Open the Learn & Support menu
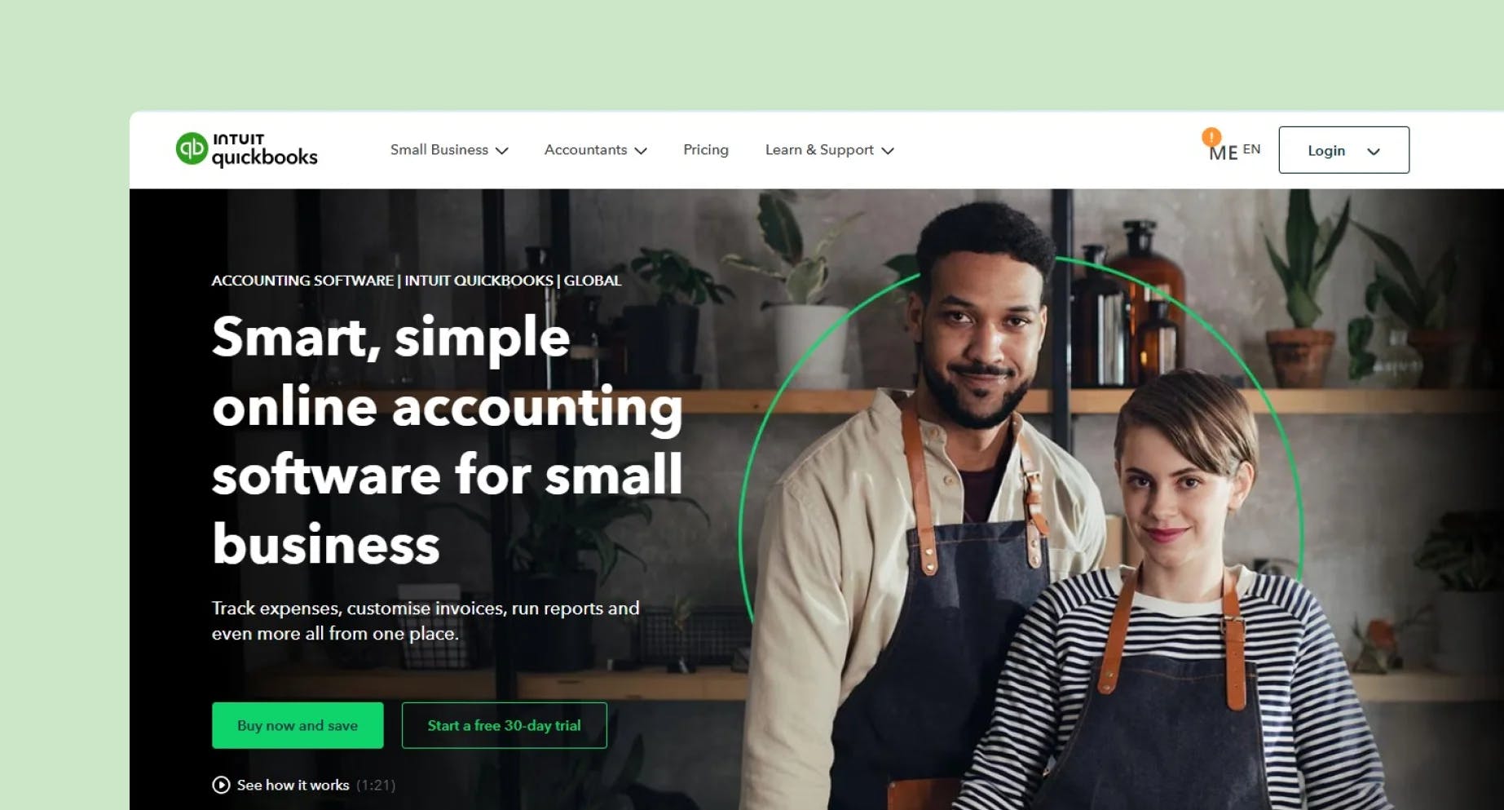 coord(830,150)
